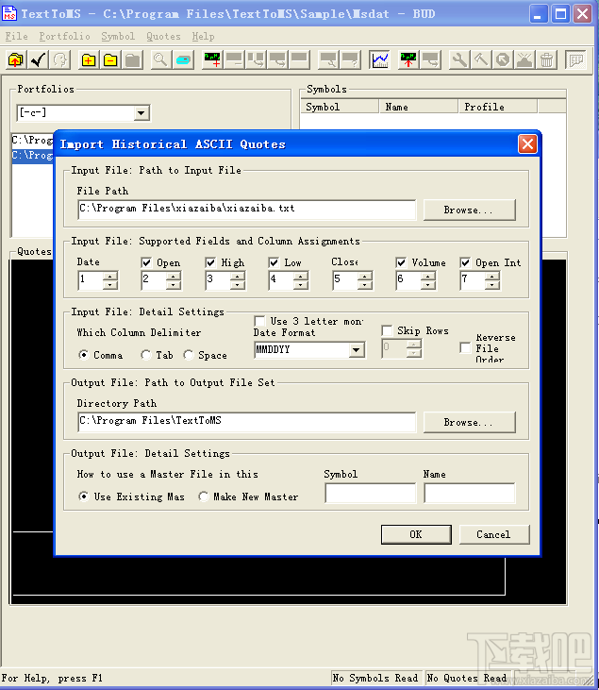The height and width of the screenshot is (690, 599).
Task: Uncheck the High field checkbox
Action: [210, 262]
